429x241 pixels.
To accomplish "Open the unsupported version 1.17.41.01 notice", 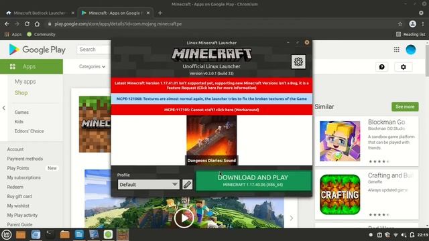I will 212,85.
